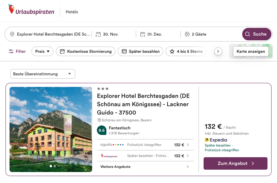Click the guests icon beside 2 Gäste
The width and height of the screenshot is (277, 183).
point(187,34)
